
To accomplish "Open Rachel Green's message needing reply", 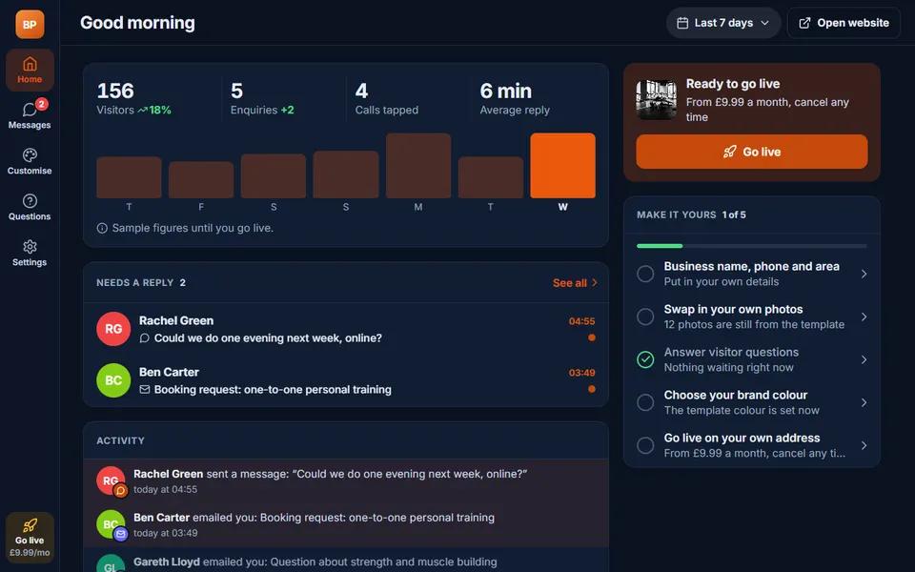I will [x=346, y=329].
